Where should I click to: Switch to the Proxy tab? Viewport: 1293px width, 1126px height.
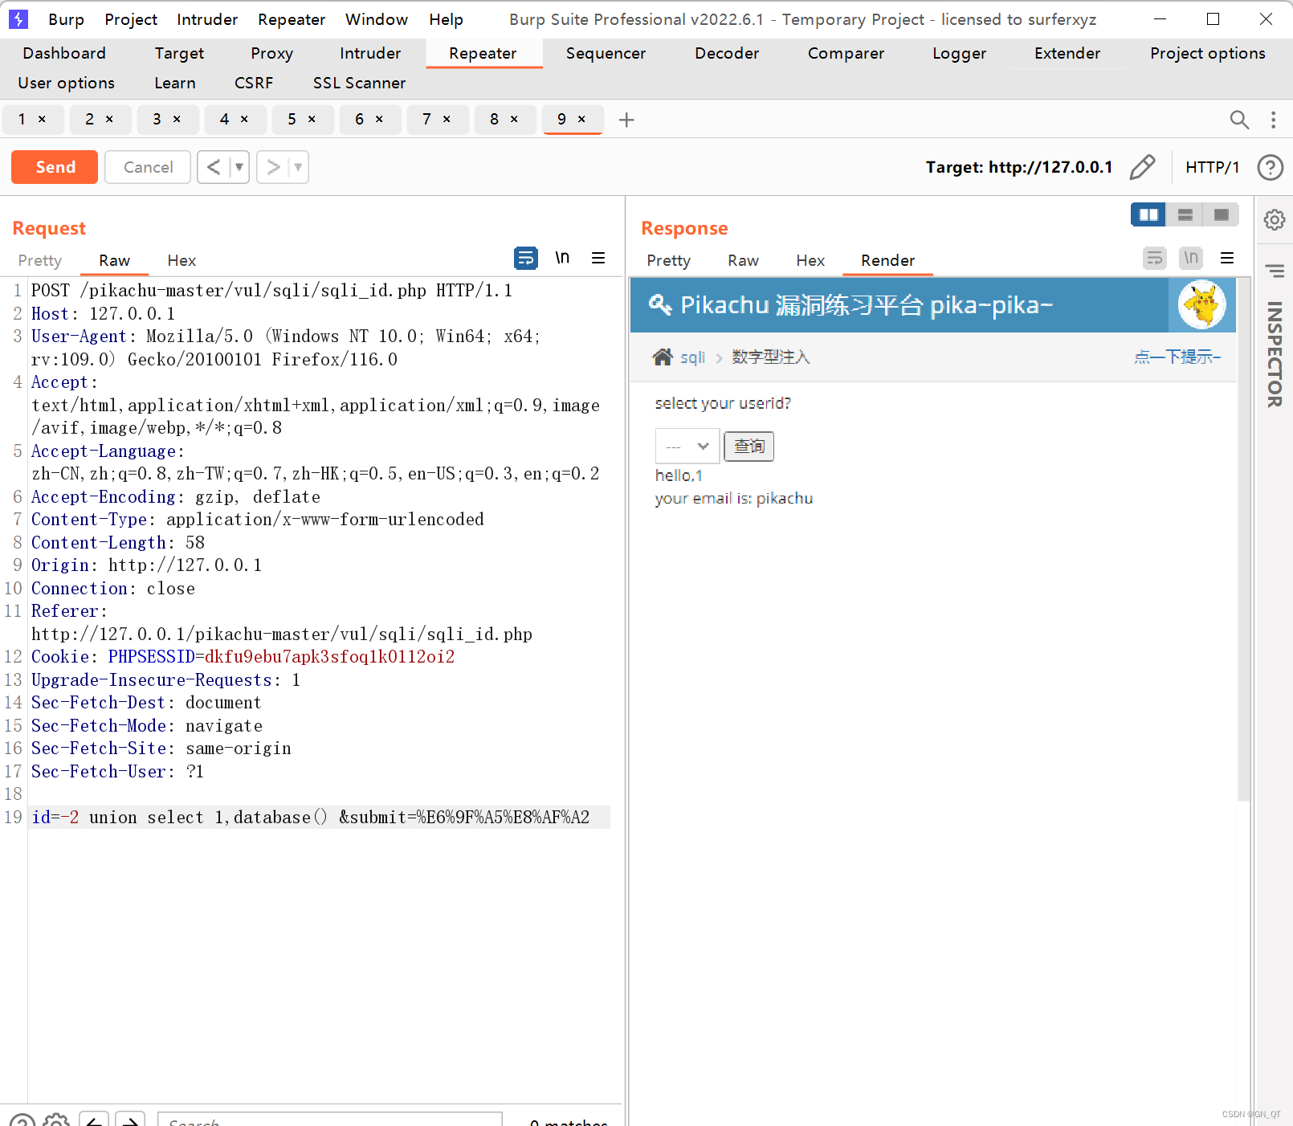click(x=271, y=53)
